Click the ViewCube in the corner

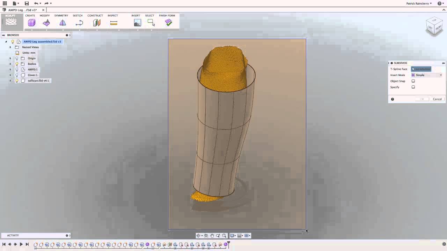[x=434, y=26]
